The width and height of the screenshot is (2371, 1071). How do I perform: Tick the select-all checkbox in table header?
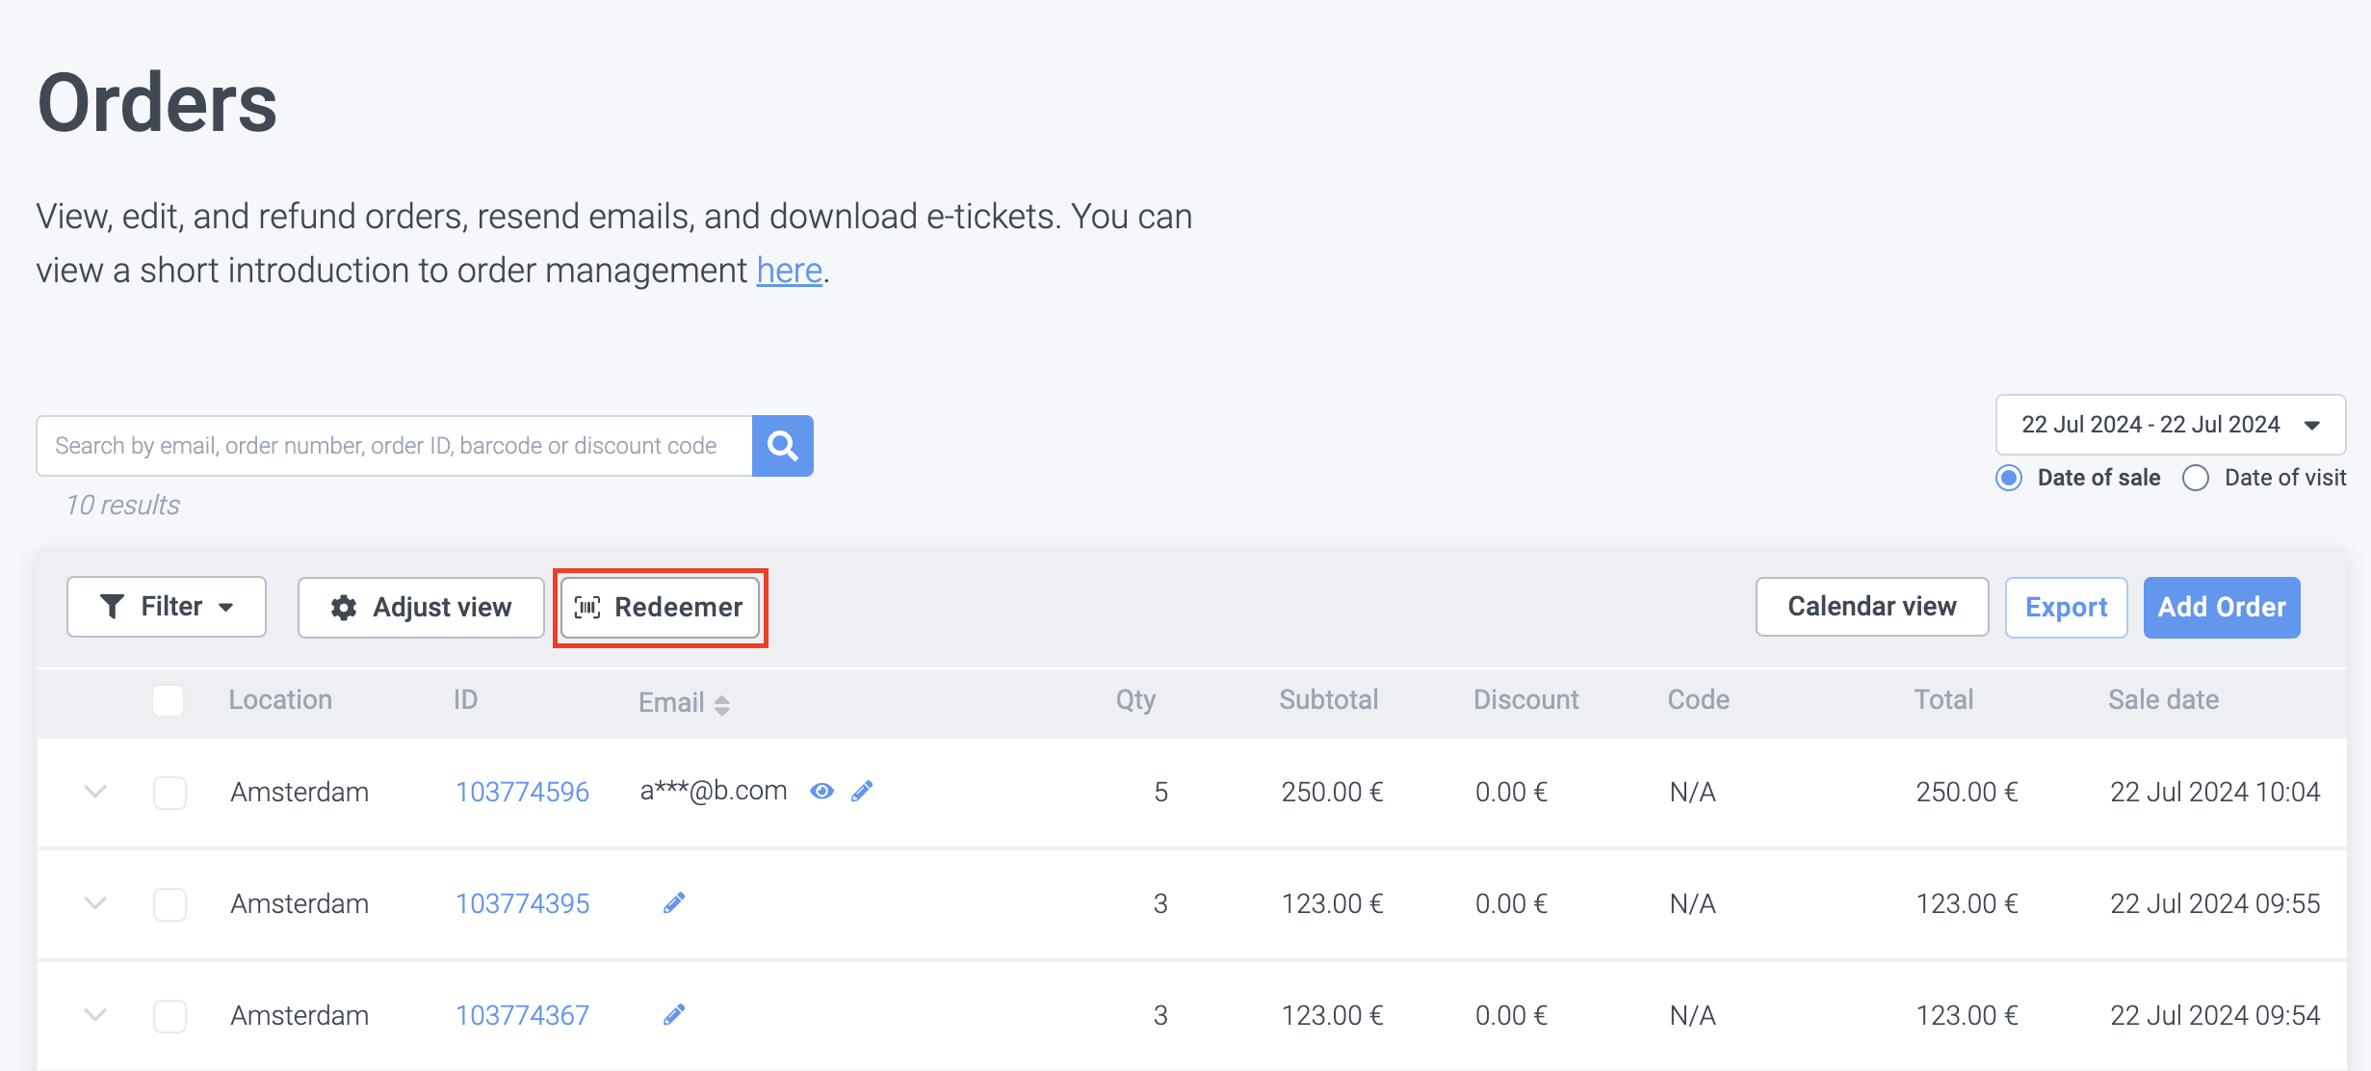pyautogui.click(x=169, y=700)
